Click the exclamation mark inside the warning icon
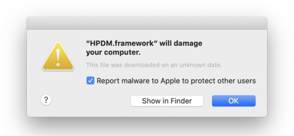The width and height of the screenshot is (294, 136). 58,58
